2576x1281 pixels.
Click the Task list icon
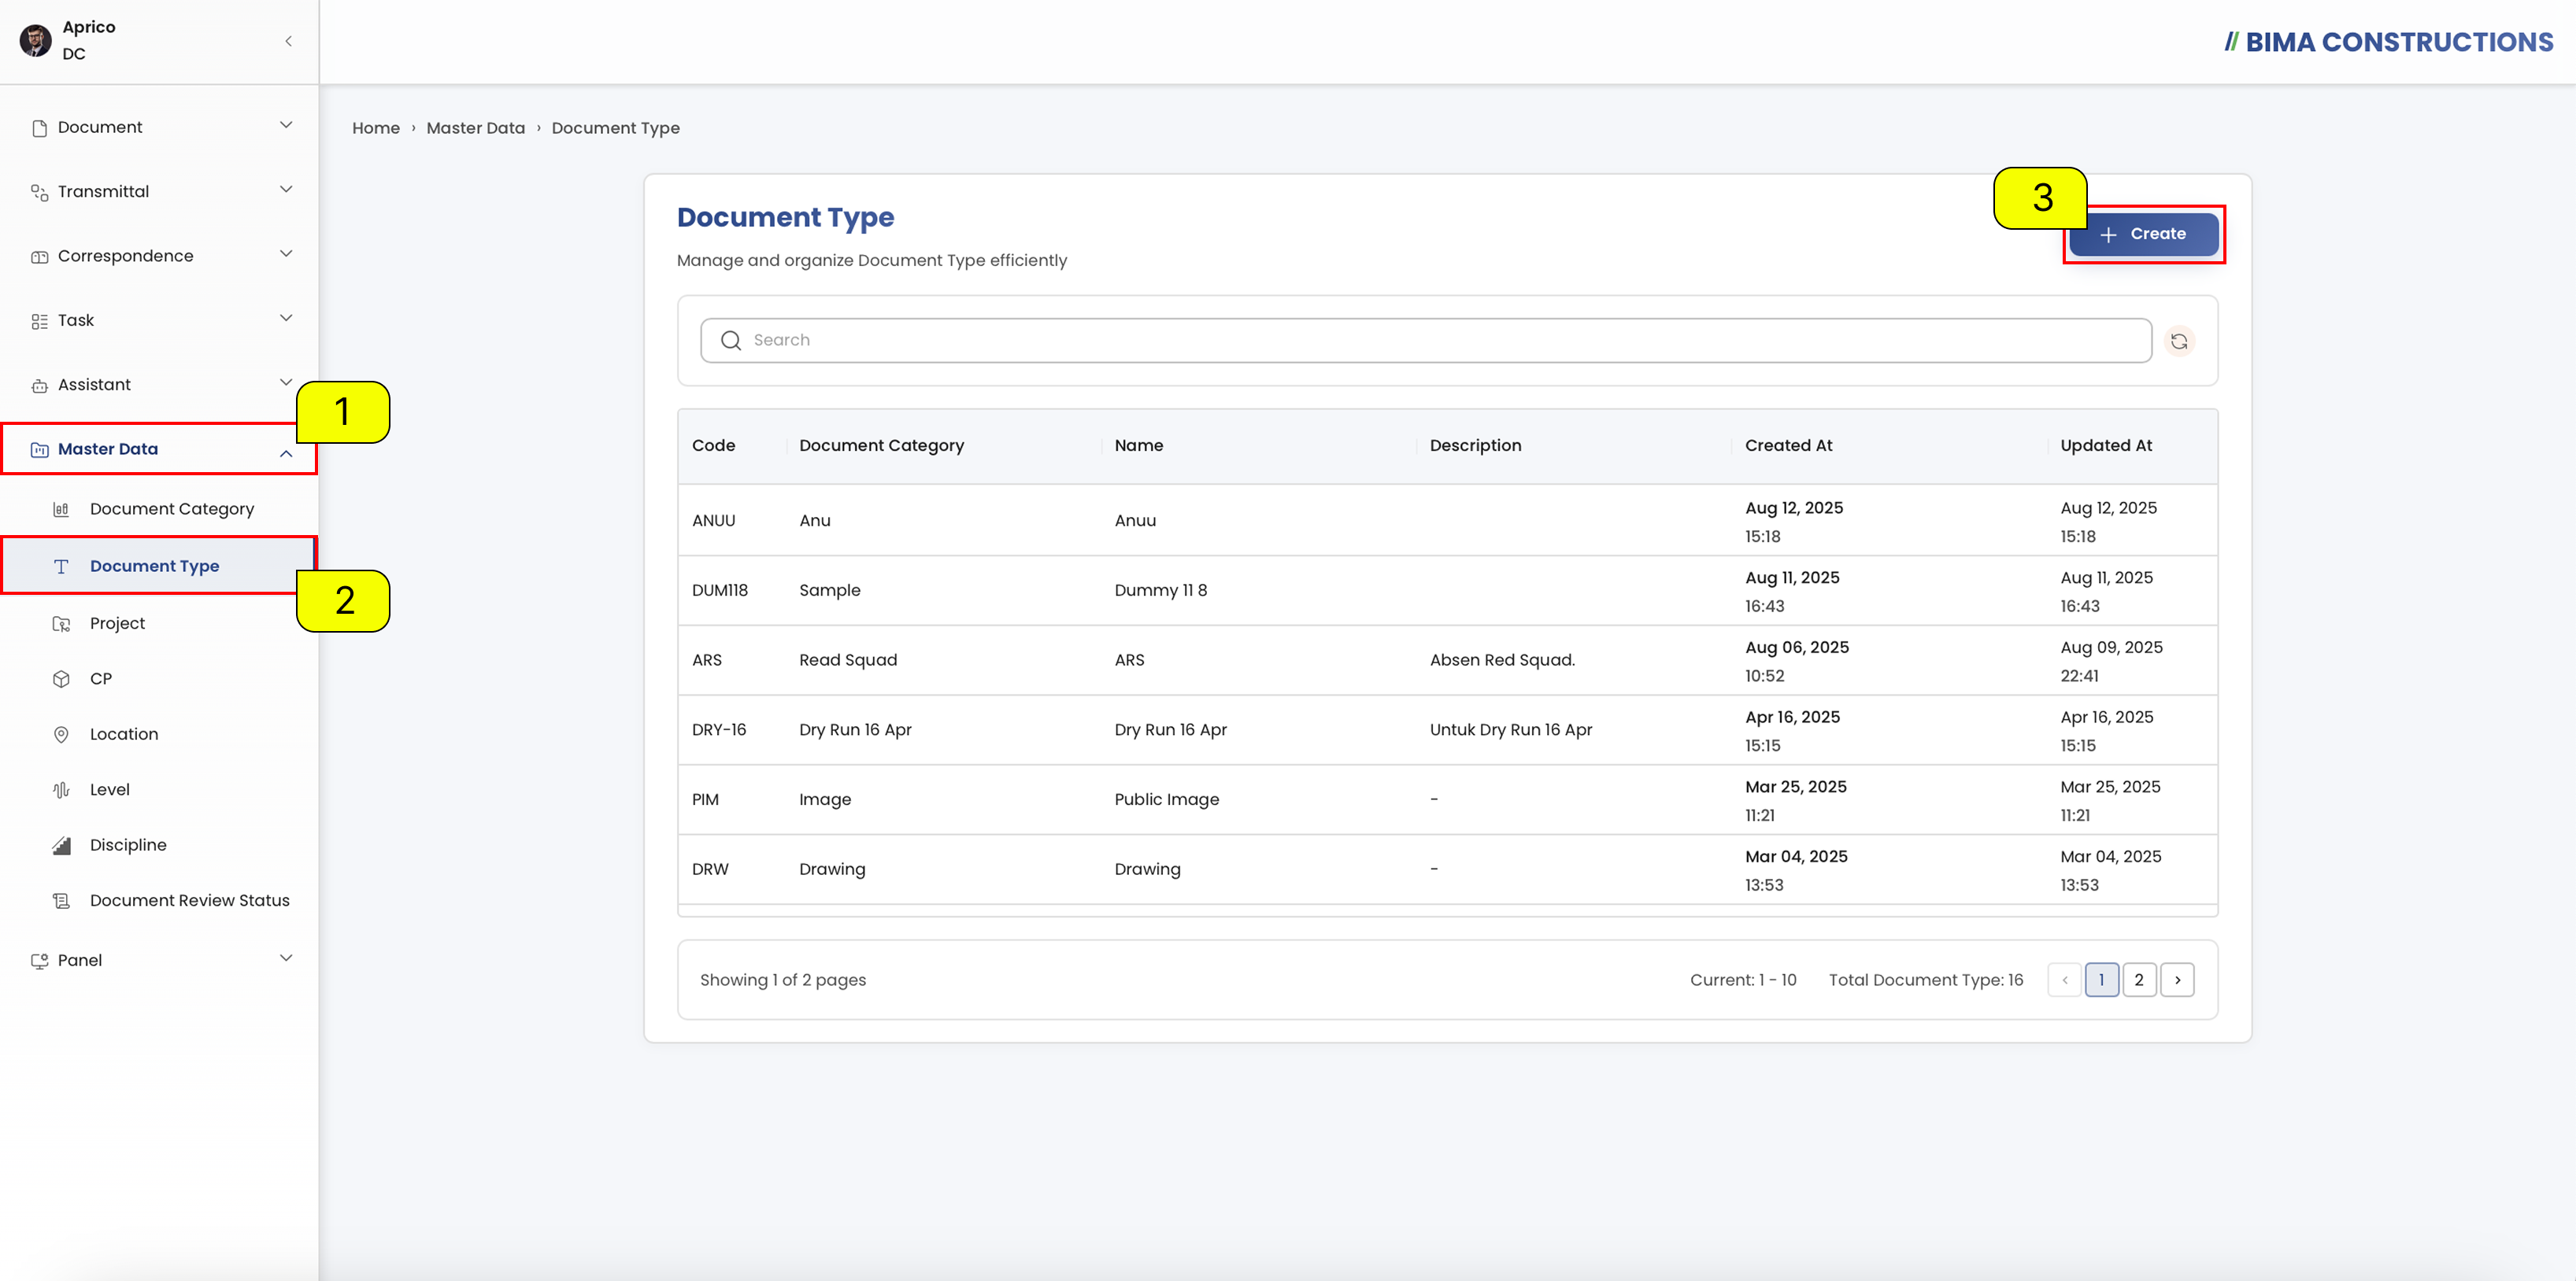click(x=39, y=321)
